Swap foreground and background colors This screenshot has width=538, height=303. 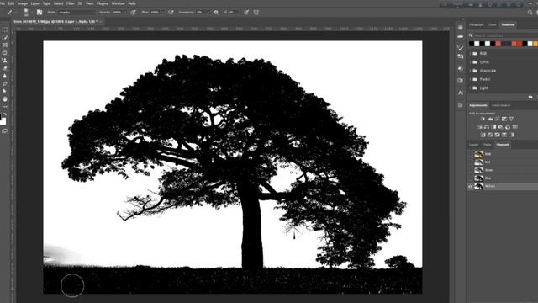[5, 114]
